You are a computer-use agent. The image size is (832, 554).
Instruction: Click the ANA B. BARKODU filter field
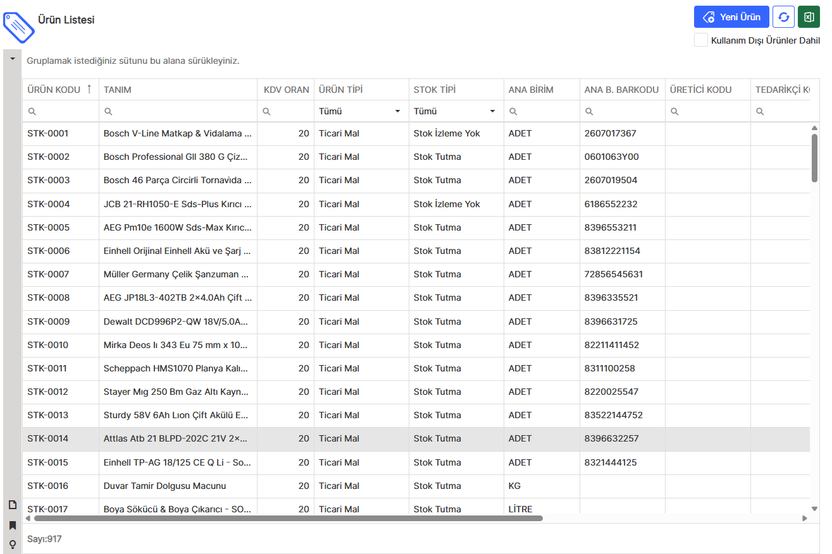point(626,111)
